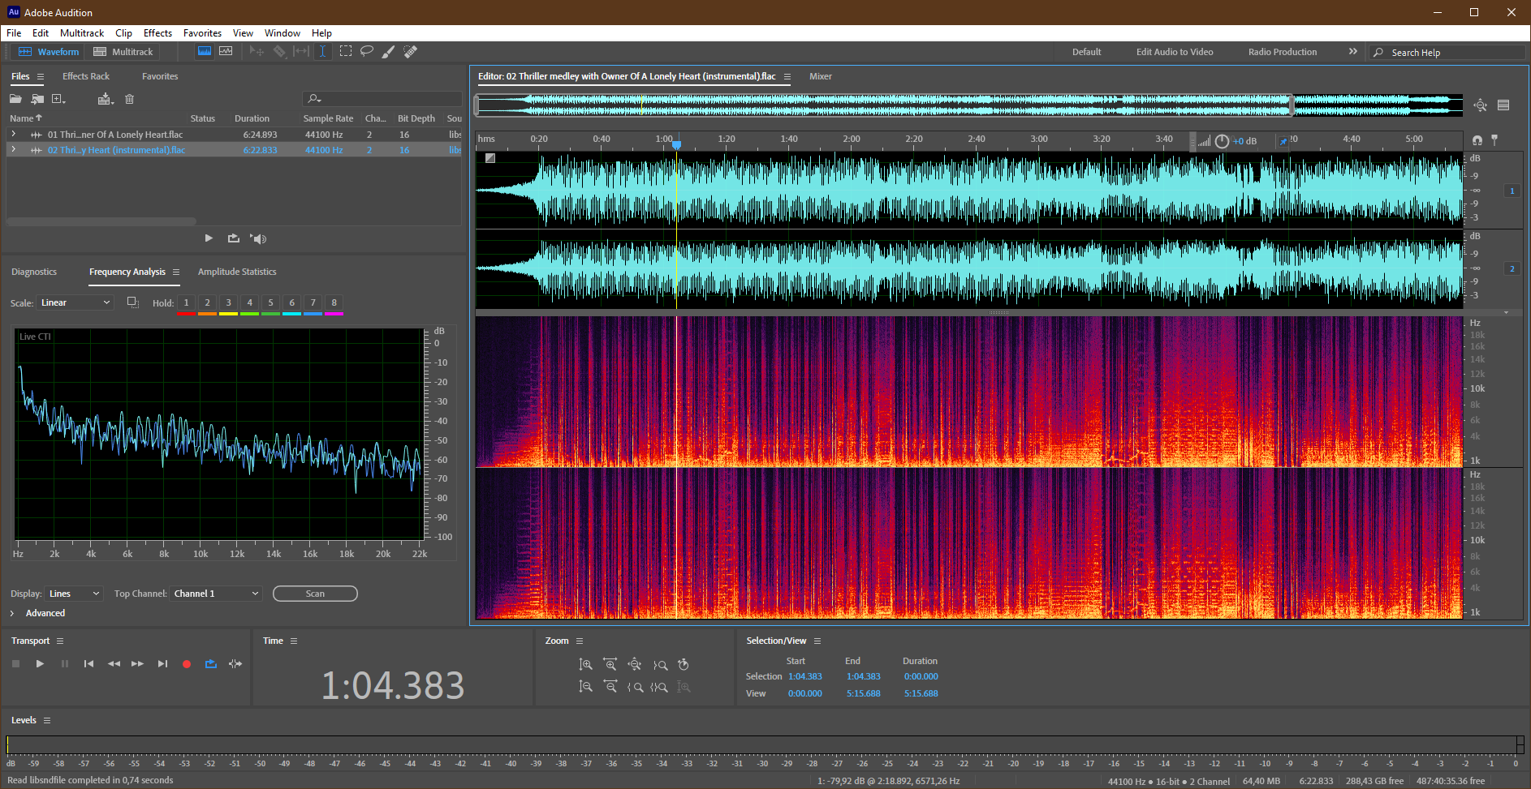
Task: Click Zoom Out Amplitude icon in Zoom panel
Action: pos(585,687)
